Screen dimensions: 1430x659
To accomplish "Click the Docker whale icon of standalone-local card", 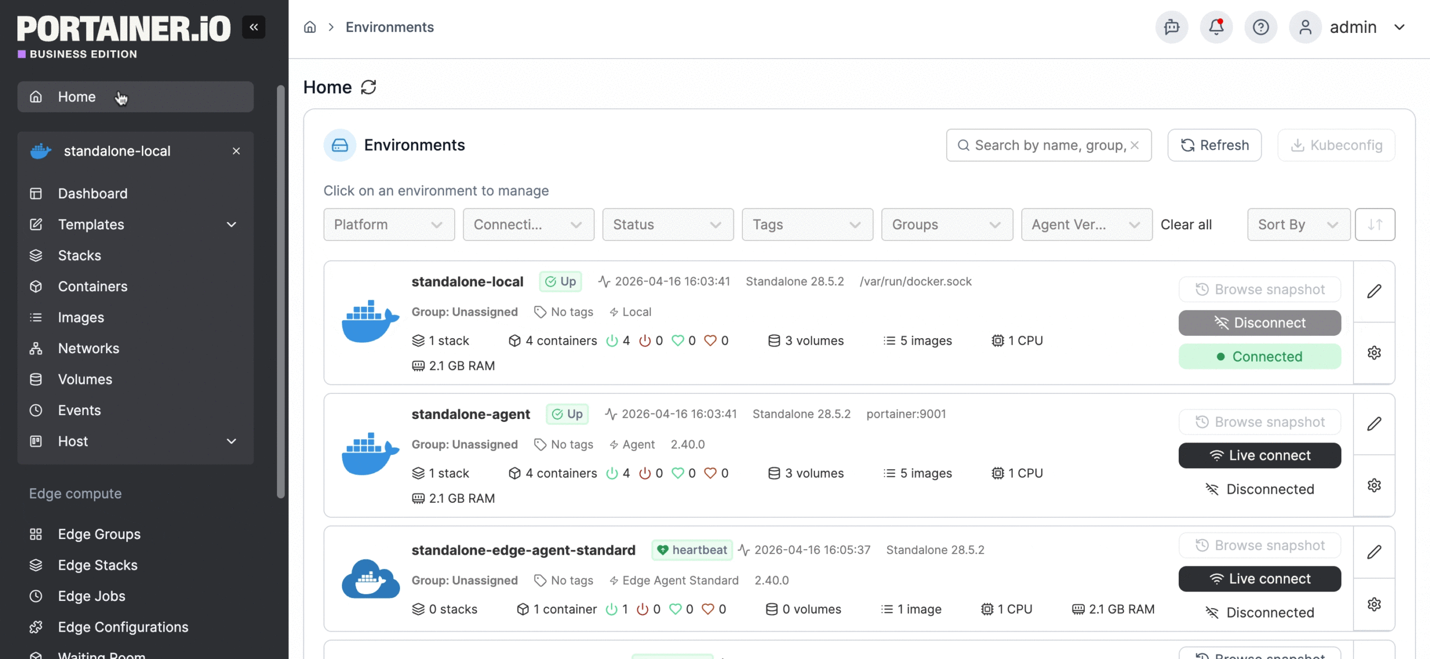I will coord(370,321).
